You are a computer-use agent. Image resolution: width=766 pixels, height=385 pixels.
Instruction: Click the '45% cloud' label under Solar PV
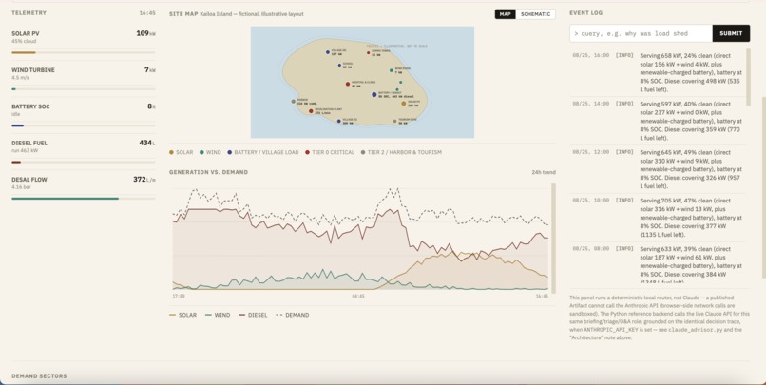24,42
